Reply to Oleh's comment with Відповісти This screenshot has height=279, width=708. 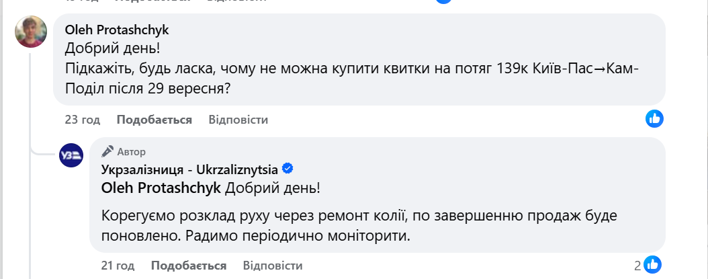[238, 120]
